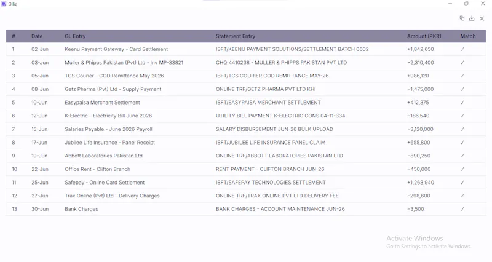
Task: Close the Ollie window
Action: tap(483, 4)
